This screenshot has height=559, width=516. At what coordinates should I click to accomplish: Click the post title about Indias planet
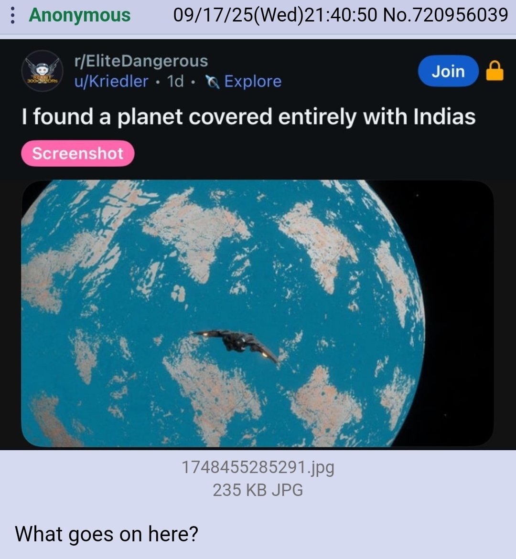(x=248, y=116)
